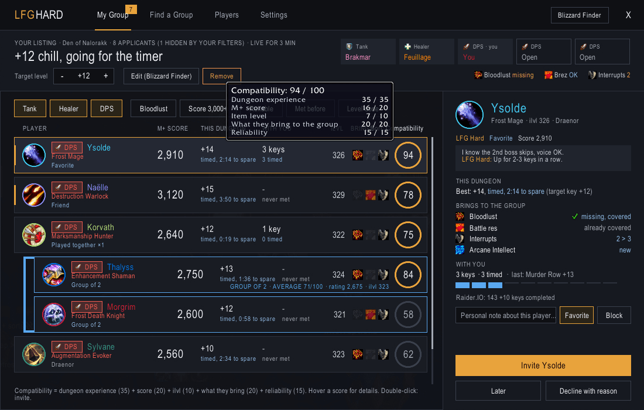Select the My Group tab

[113, 15]
